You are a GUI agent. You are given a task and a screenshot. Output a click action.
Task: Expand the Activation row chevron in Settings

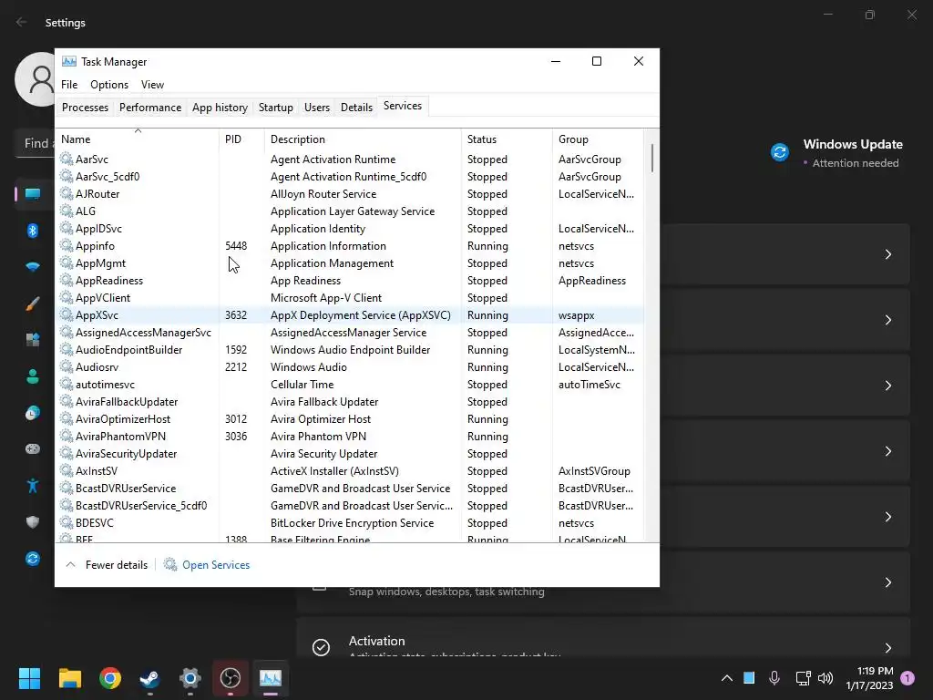coord(887,648)
